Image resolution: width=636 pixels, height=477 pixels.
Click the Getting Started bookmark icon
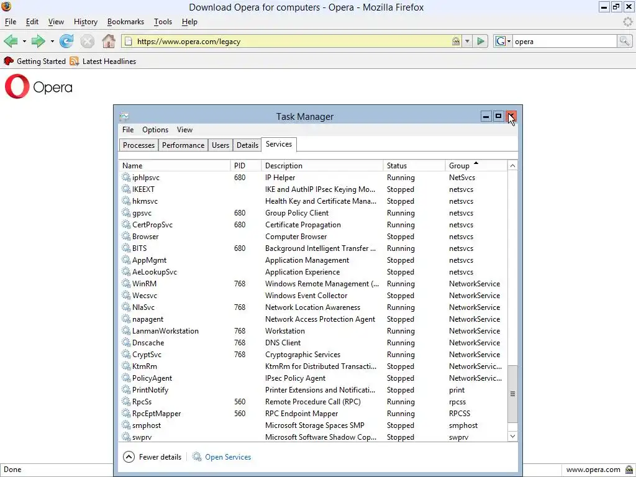pos(9,61)
